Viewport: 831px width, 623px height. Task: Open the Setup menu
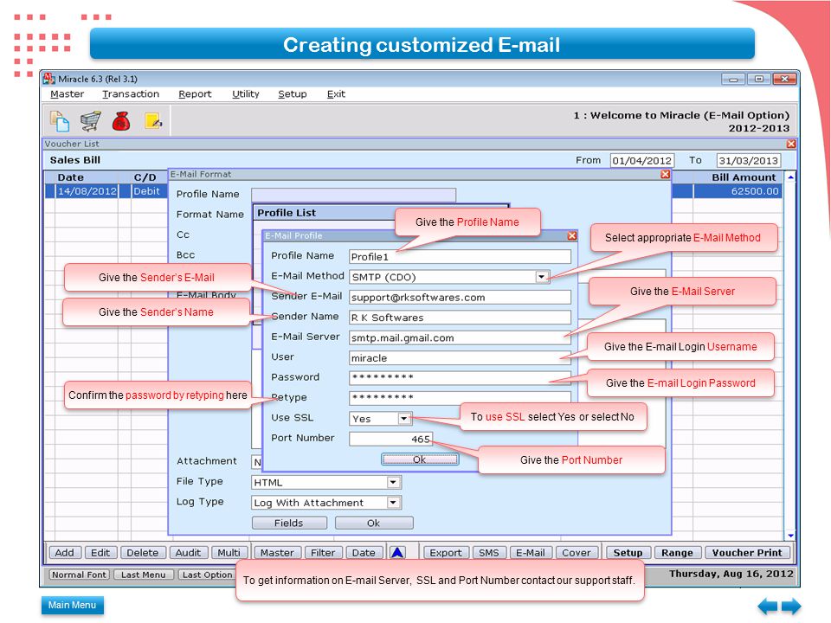(292, 93)
